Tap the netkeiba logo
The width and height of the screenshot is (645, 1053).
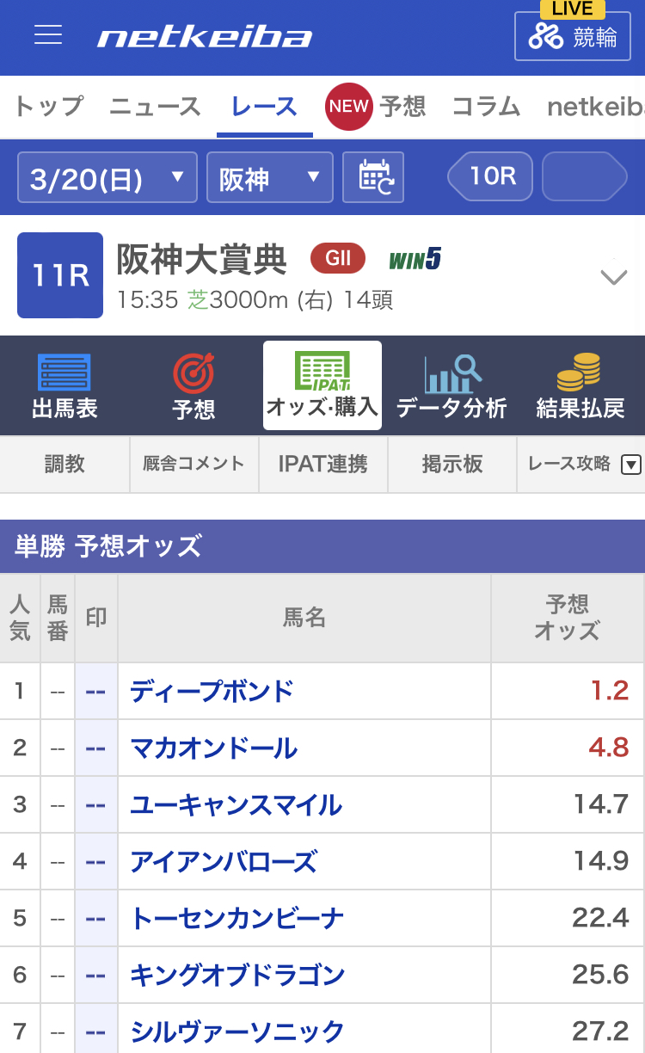click(205, 37)
